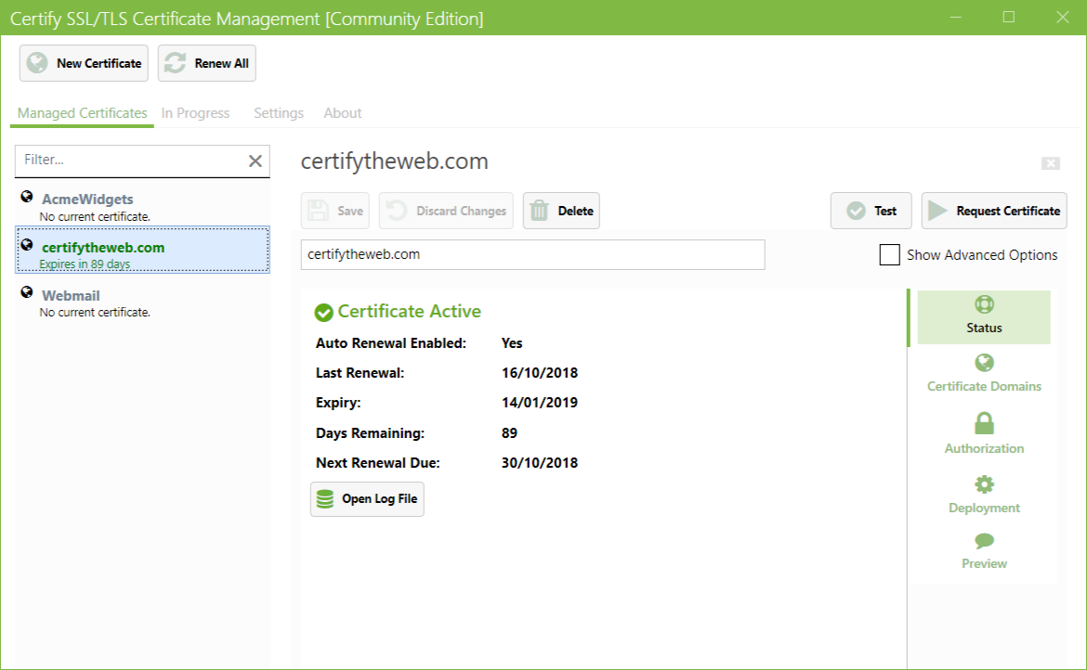This screenshot has width=1087, height=670.
Task: Open the Certificate Domains section
Action: (984, 374)
